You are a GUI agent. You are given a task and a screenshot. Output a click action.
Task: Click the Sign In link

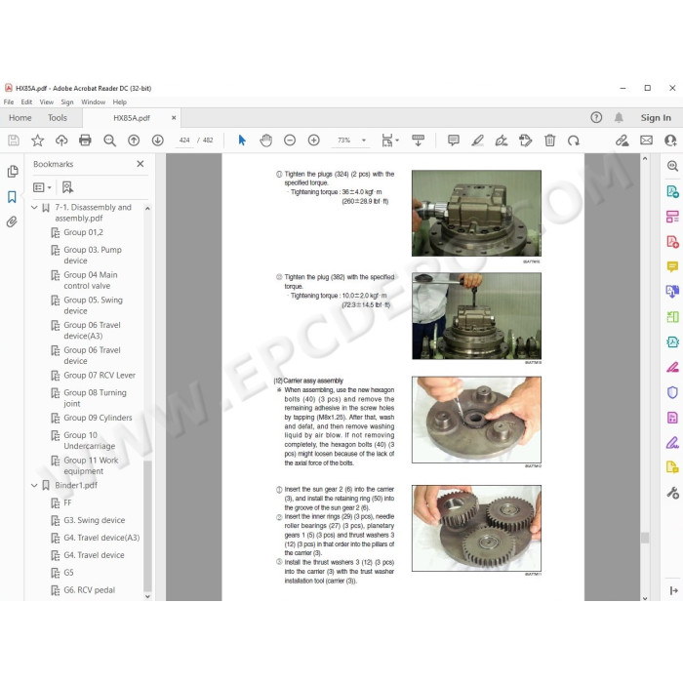click(x=656, y=118)
